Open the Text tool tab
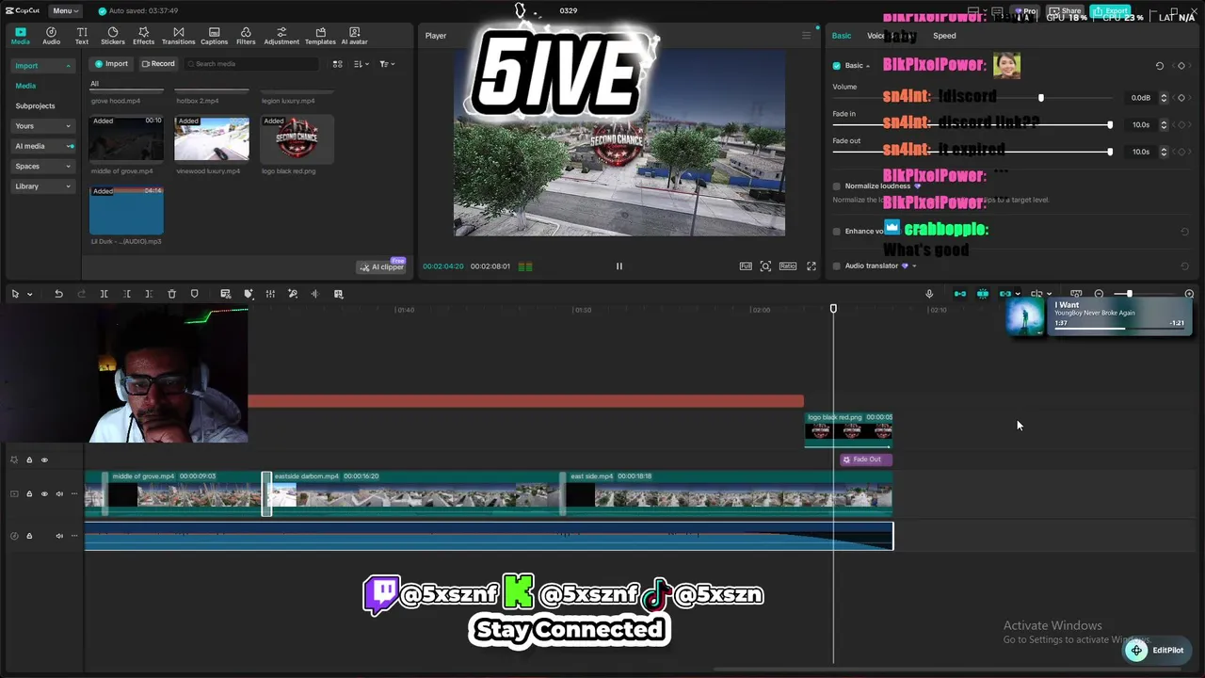1205x678 pixels. point(82,36)
